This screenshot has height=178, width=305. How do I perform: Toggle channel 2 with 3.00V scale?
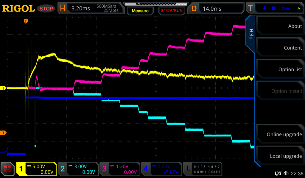pyautogui.click(x=78, y=169)
